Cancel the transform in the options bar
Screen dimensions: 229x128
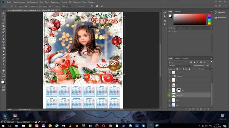(97, 6)
